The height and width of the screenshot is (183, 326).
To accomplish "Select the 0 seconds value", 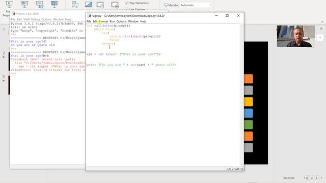I will coord(307,178).
